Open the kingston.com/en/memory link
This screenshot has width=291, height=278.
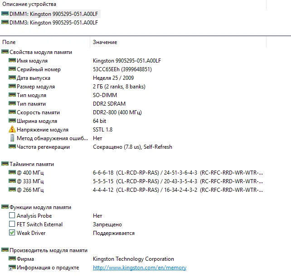tap(140, 268)
